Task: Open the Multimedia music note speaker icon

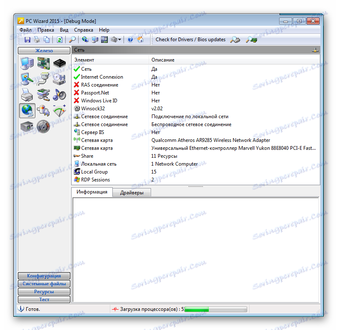Action: coord(59,95)
